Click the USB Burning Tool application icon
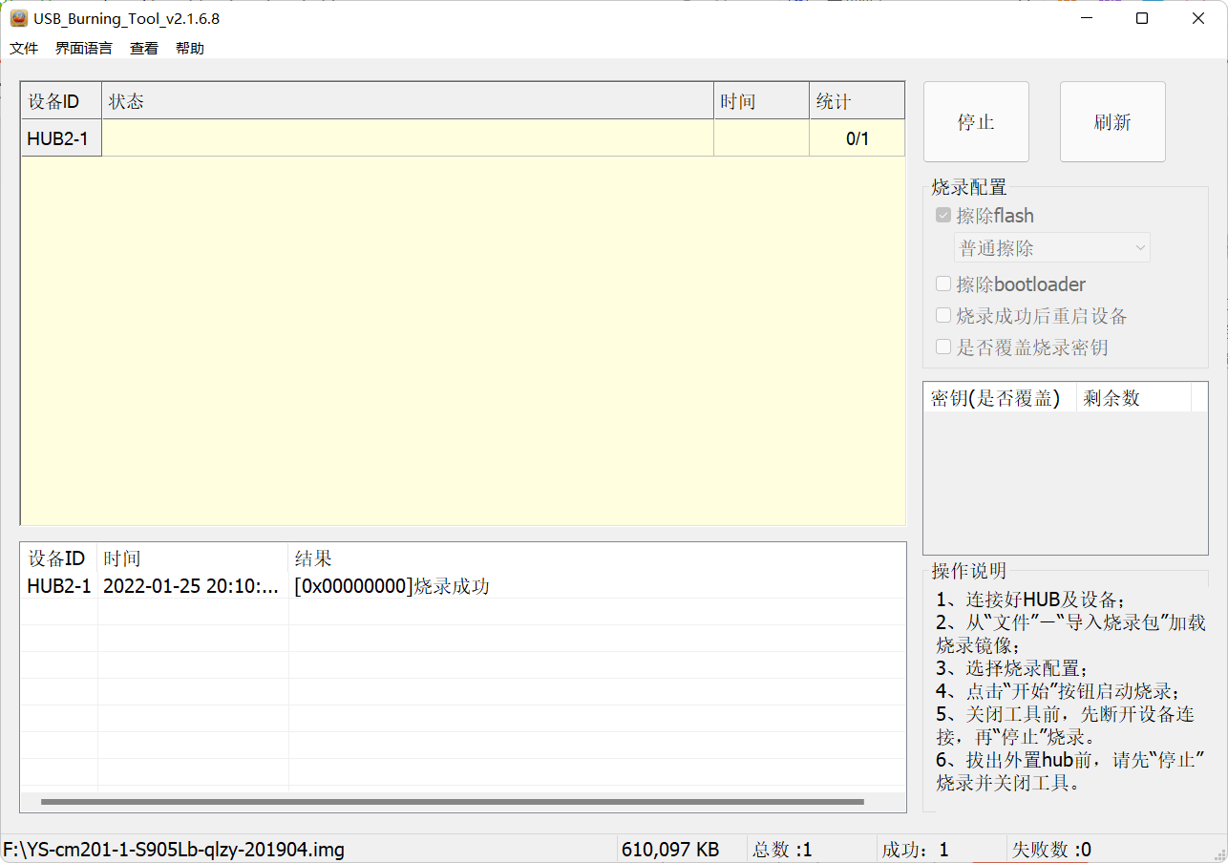Screen dimensions: 1228x863 [18, 17]
